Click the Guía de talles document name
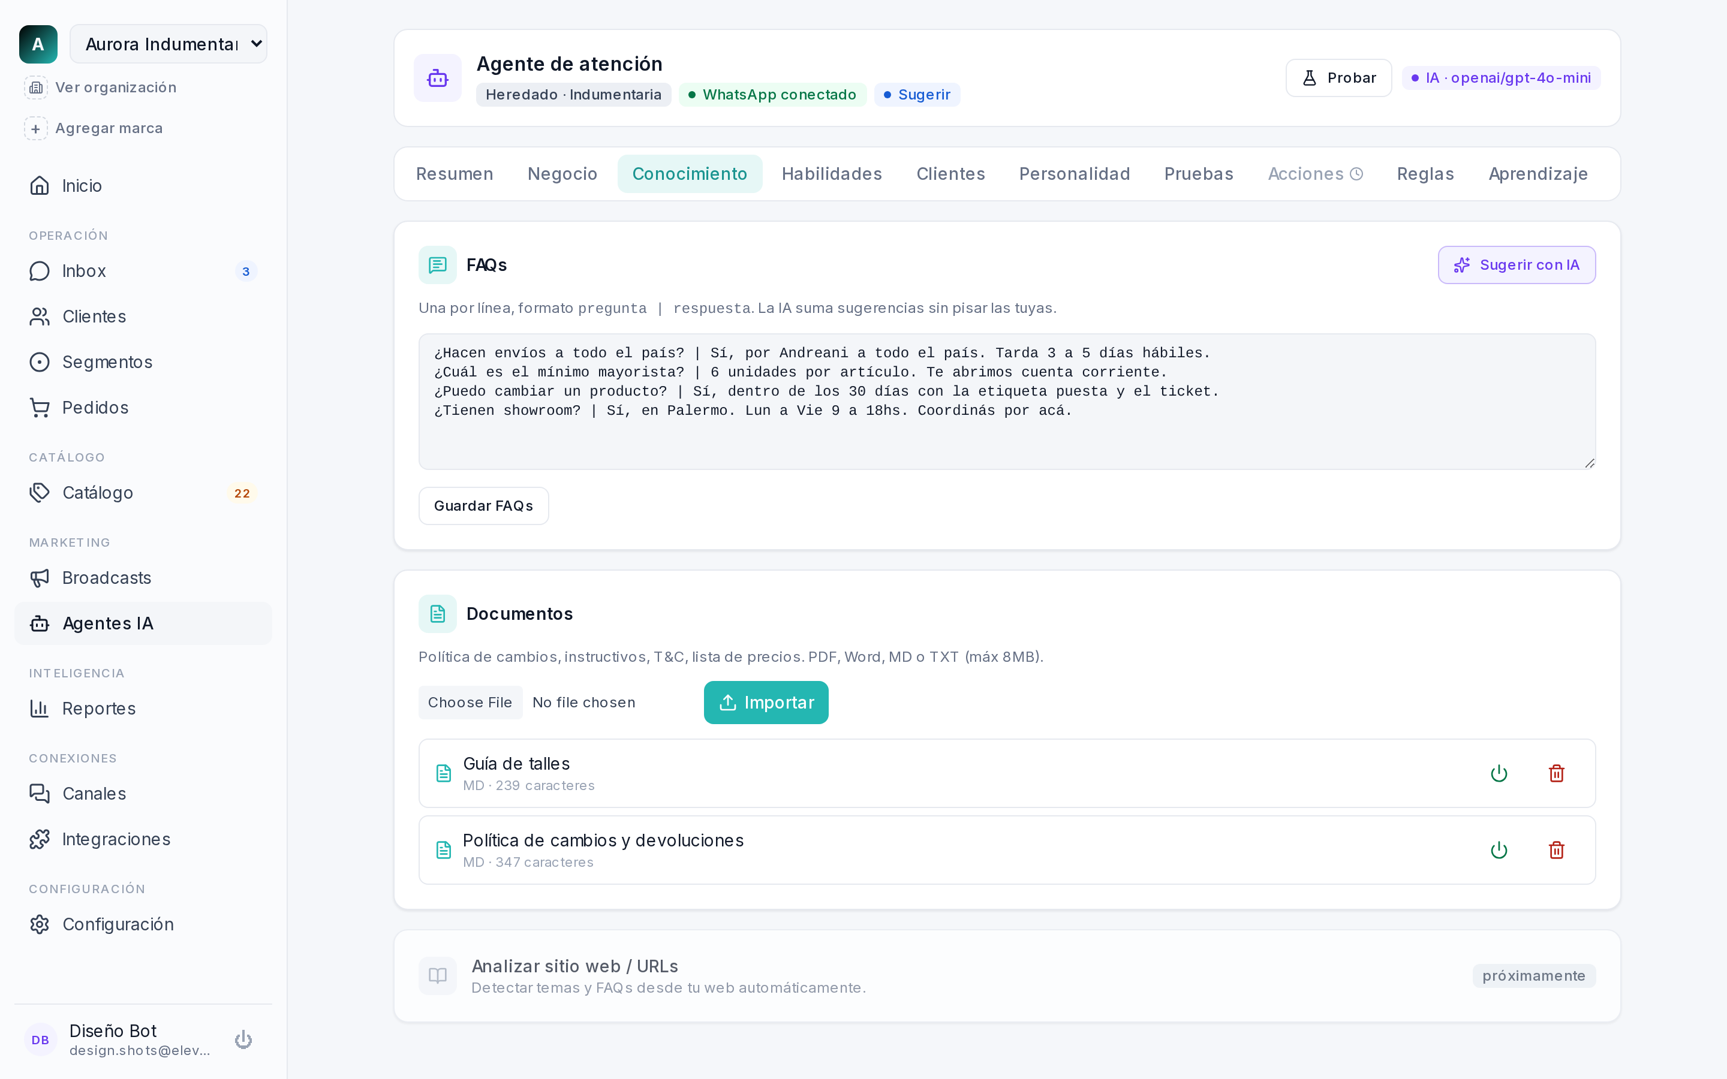Image resolution: width=1727 pixels, height=1079 pixels. (x=516, y=764)
